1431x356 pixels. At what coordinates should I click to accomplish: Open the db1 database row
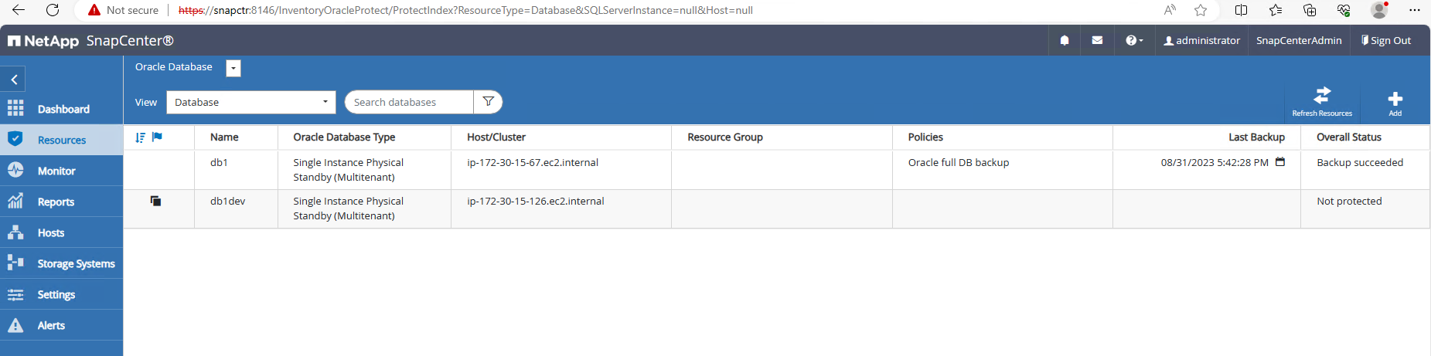tap(776, 170)
